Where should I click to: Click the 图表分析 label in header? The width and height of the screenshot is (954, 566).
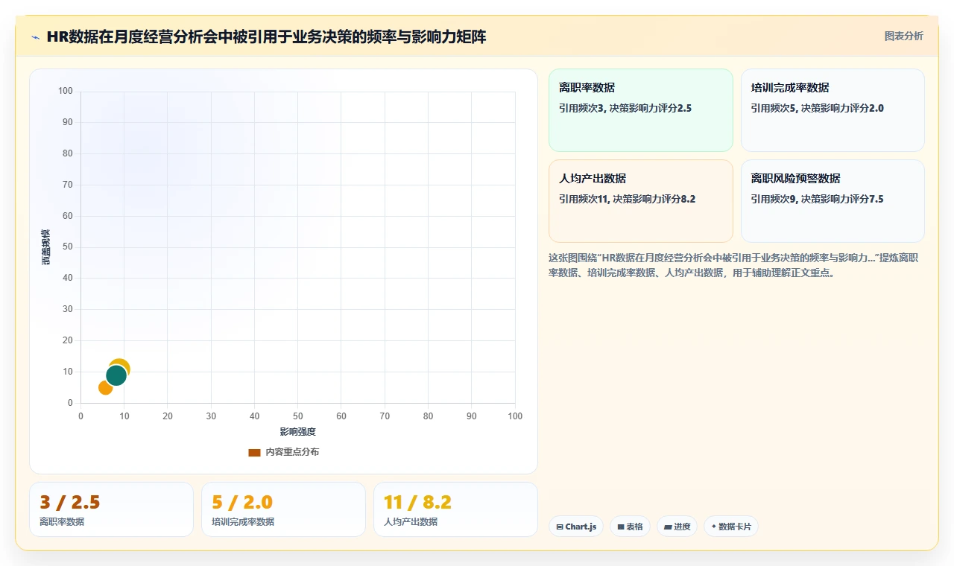click(903, 36)
